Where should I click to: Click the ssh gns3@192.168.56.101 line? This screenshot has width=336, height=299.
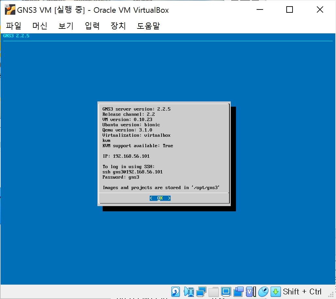pyautogui.click(x=132, y=172)
